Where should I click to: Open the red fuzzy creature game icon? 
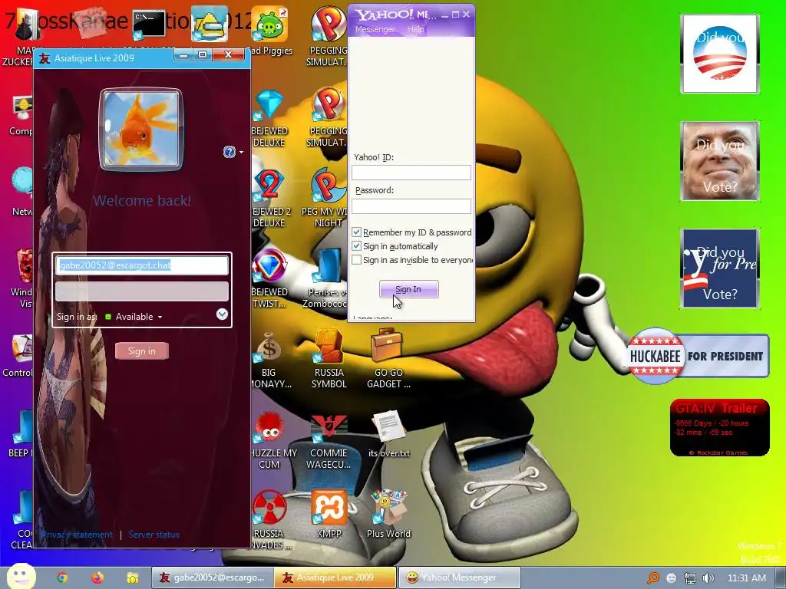coord(269,439)
